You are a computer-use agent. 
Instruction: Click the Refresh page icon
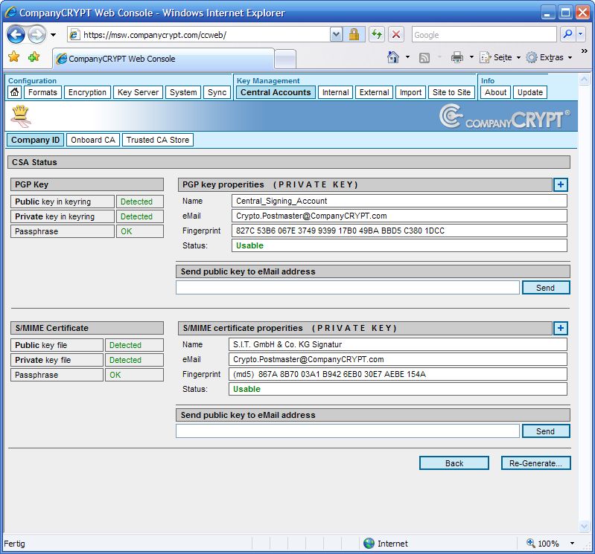coord(377,35)
